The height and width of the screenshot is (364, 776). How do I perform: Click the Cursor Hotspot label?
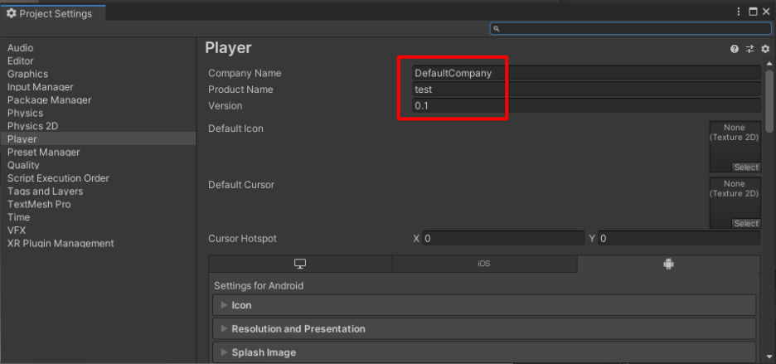tap(242, 239)
